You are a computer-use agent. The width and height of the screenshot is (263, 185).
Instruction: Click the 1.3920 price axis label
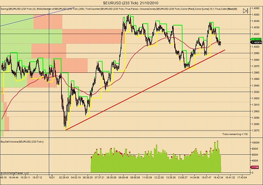255,98
